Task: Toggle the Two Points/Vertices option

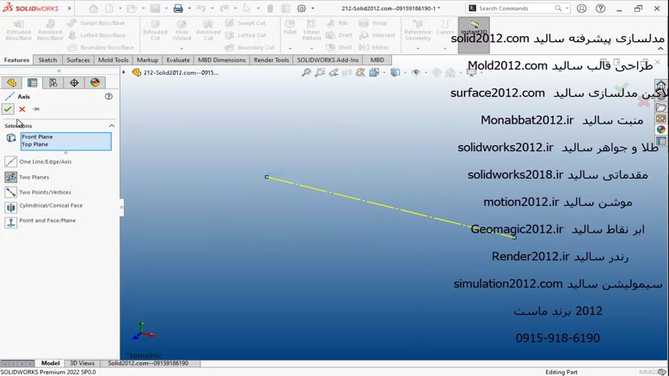Action: tap(10, 192)
